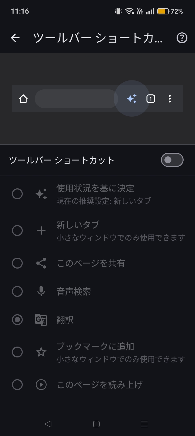Screen dimensions: 195x436
Task: Open the help question mark icon
Action: click(182, 38)
